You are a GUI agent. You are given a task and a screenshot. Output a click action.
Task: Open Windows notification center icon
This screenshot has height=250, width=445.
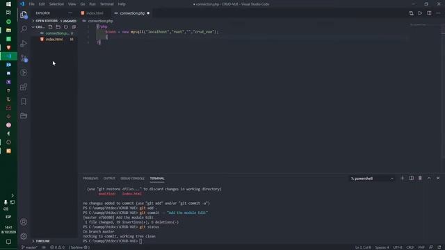click(8, 242)
